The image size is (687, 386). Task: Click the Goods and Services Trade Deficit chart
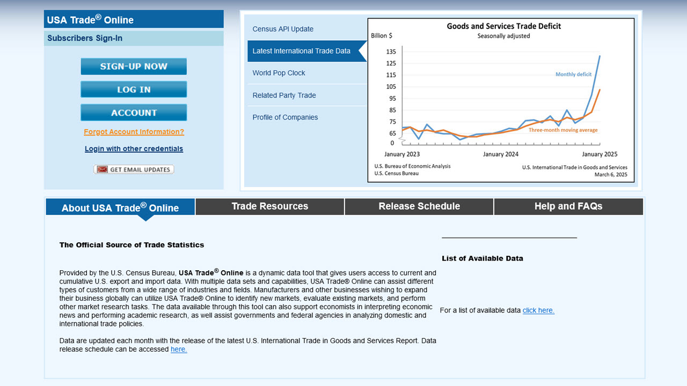(x=501, y=100)
